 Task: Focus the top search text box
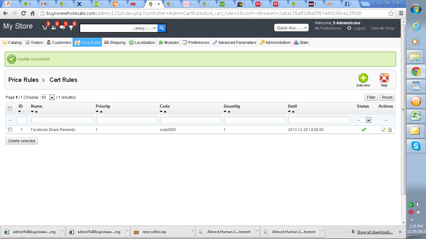106,28
